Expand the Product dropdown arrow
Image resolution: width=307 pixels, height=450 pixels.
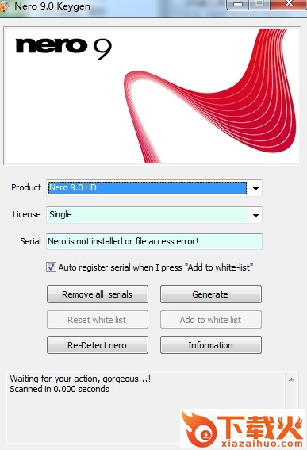255,188
